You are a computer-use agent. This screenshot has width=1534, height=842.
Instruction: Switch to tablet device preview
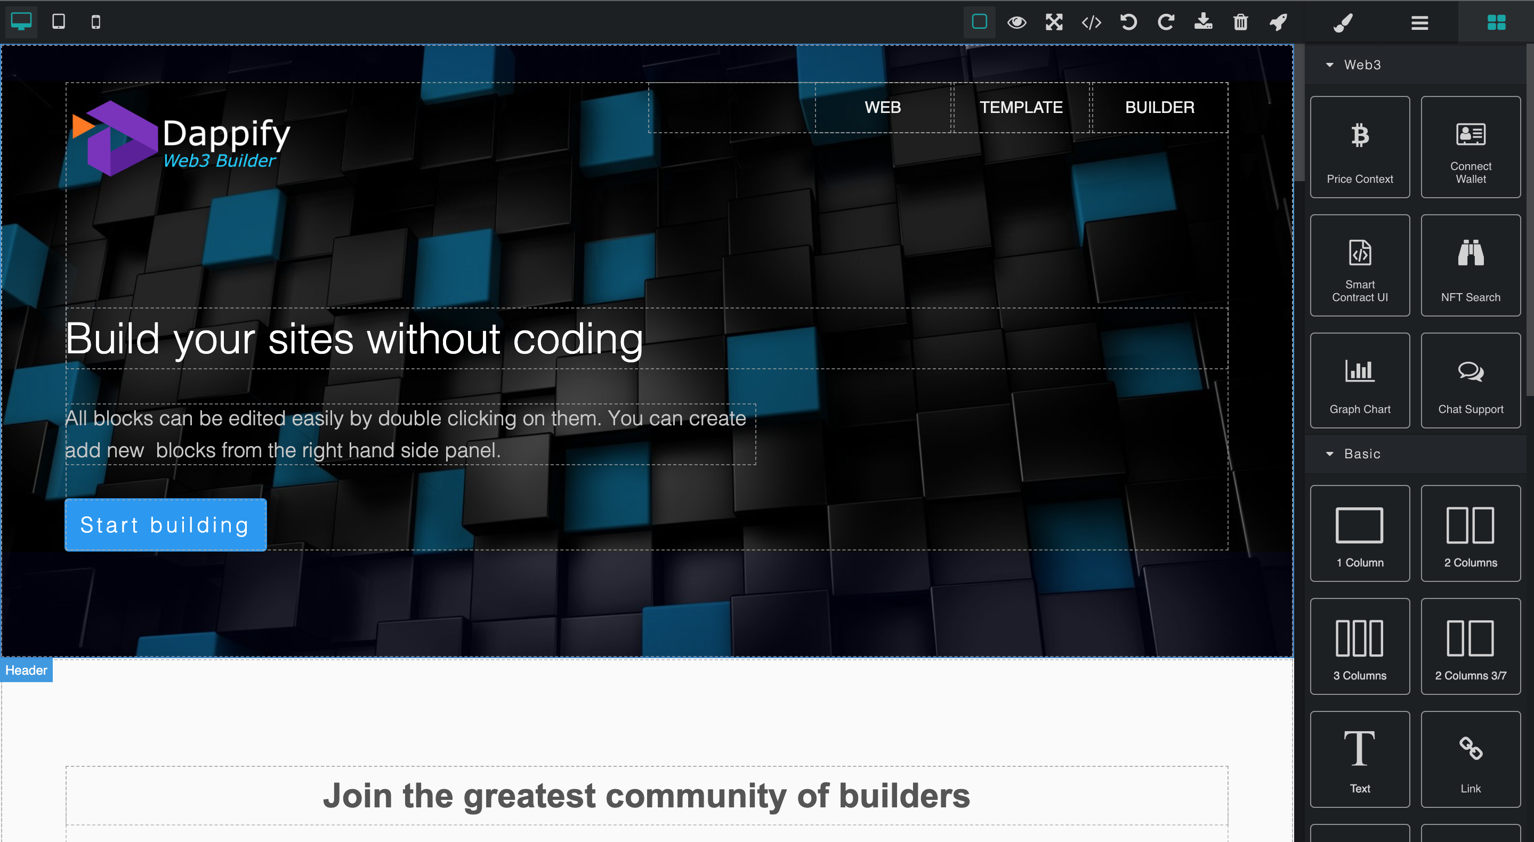pos(58,22)
